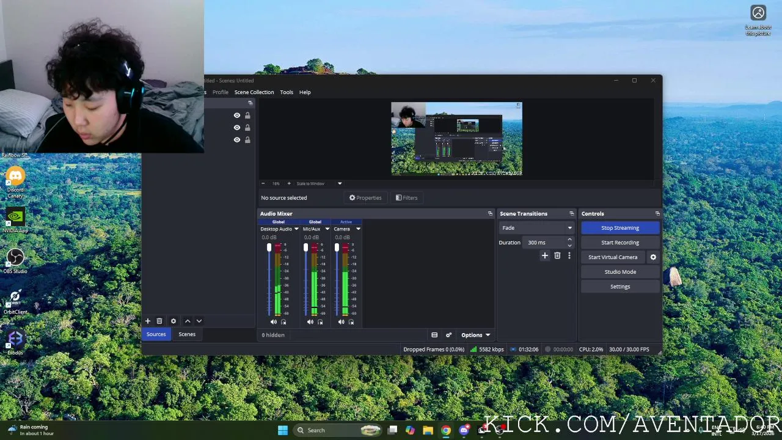Image resolution: width=782 pixels, height=440 pixels.
Task: Open source Filters button
Action: click(406, 198)
